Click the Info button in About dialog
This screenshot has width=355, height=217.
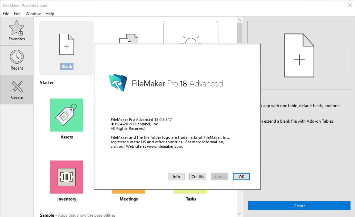(176, 177)
